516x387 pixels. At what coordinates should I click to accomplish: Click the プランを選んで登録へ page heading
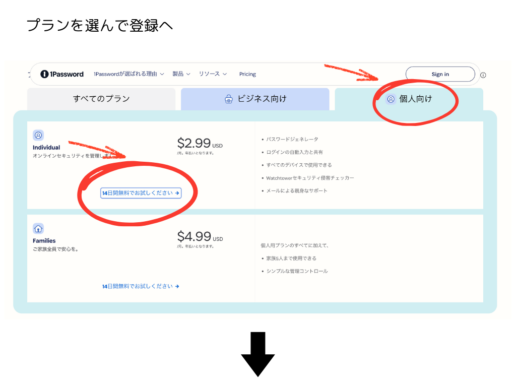tap(100, 26)
